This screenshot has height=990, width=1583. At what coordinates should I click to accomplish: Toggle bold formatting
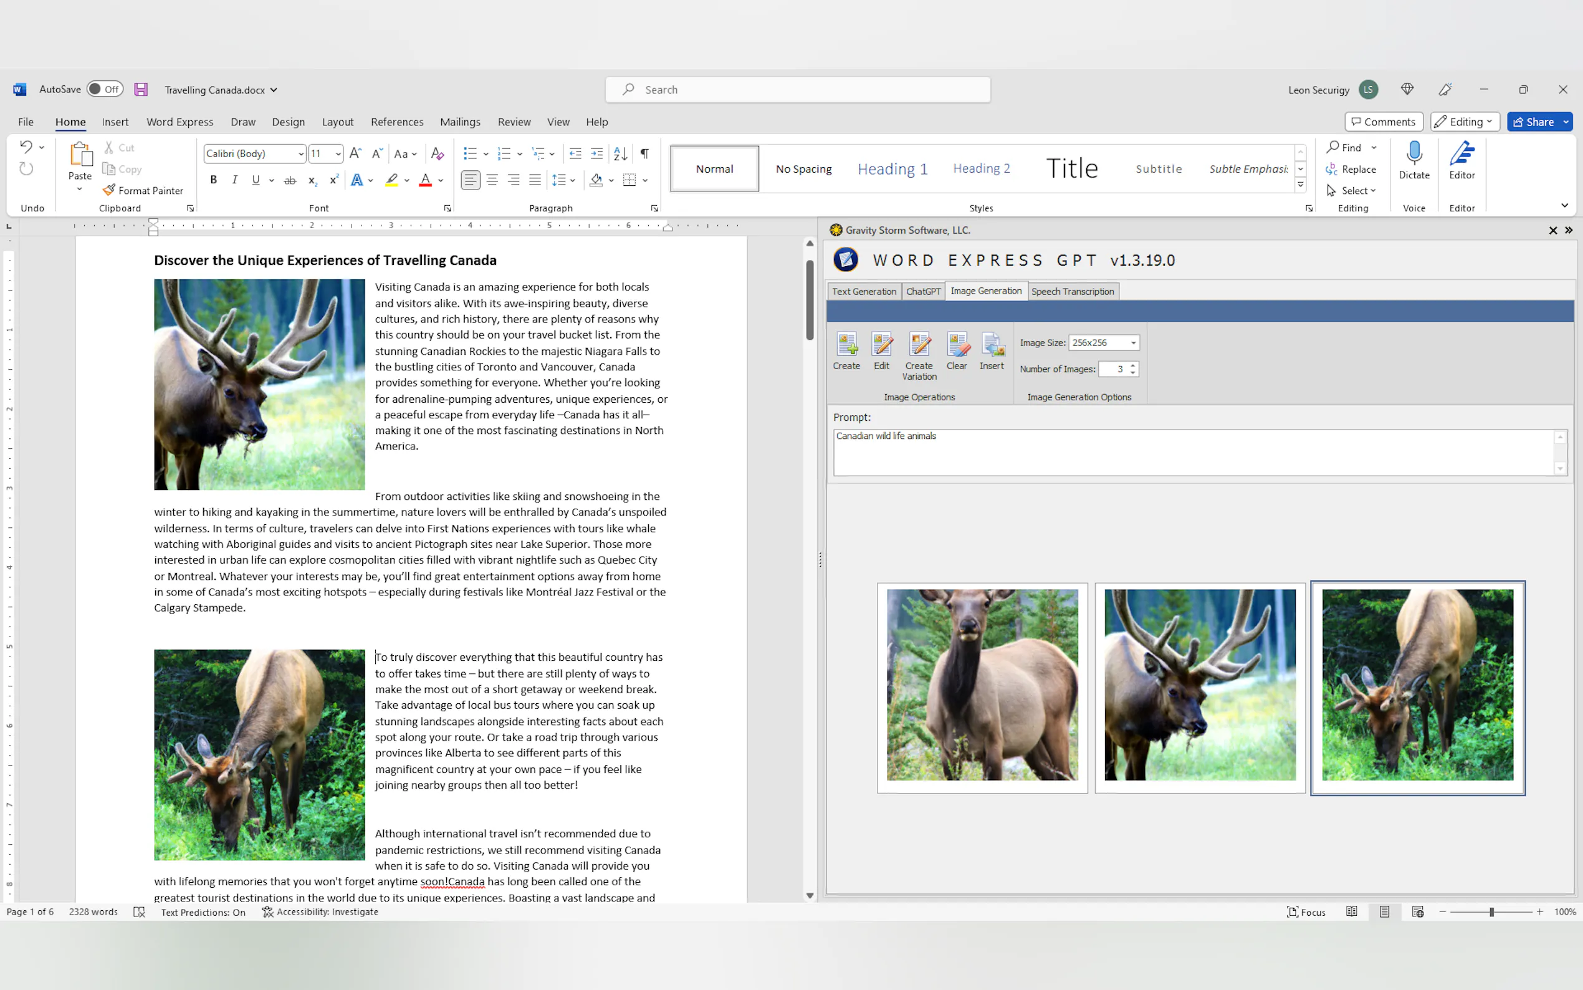213,180
